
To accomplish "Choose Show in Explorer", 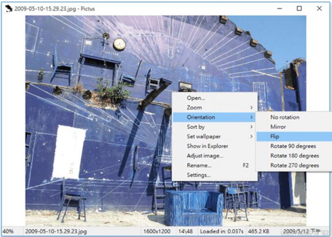I will pyautogui.click(x=207, y=146).
